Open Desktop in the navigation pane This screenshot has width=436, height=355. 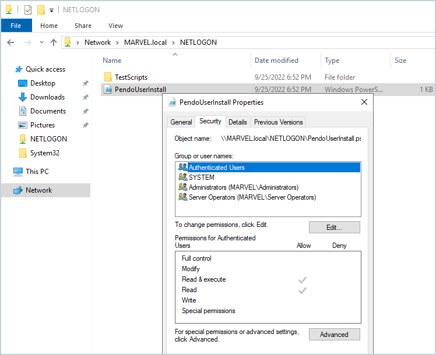click(x=43, y=83)
